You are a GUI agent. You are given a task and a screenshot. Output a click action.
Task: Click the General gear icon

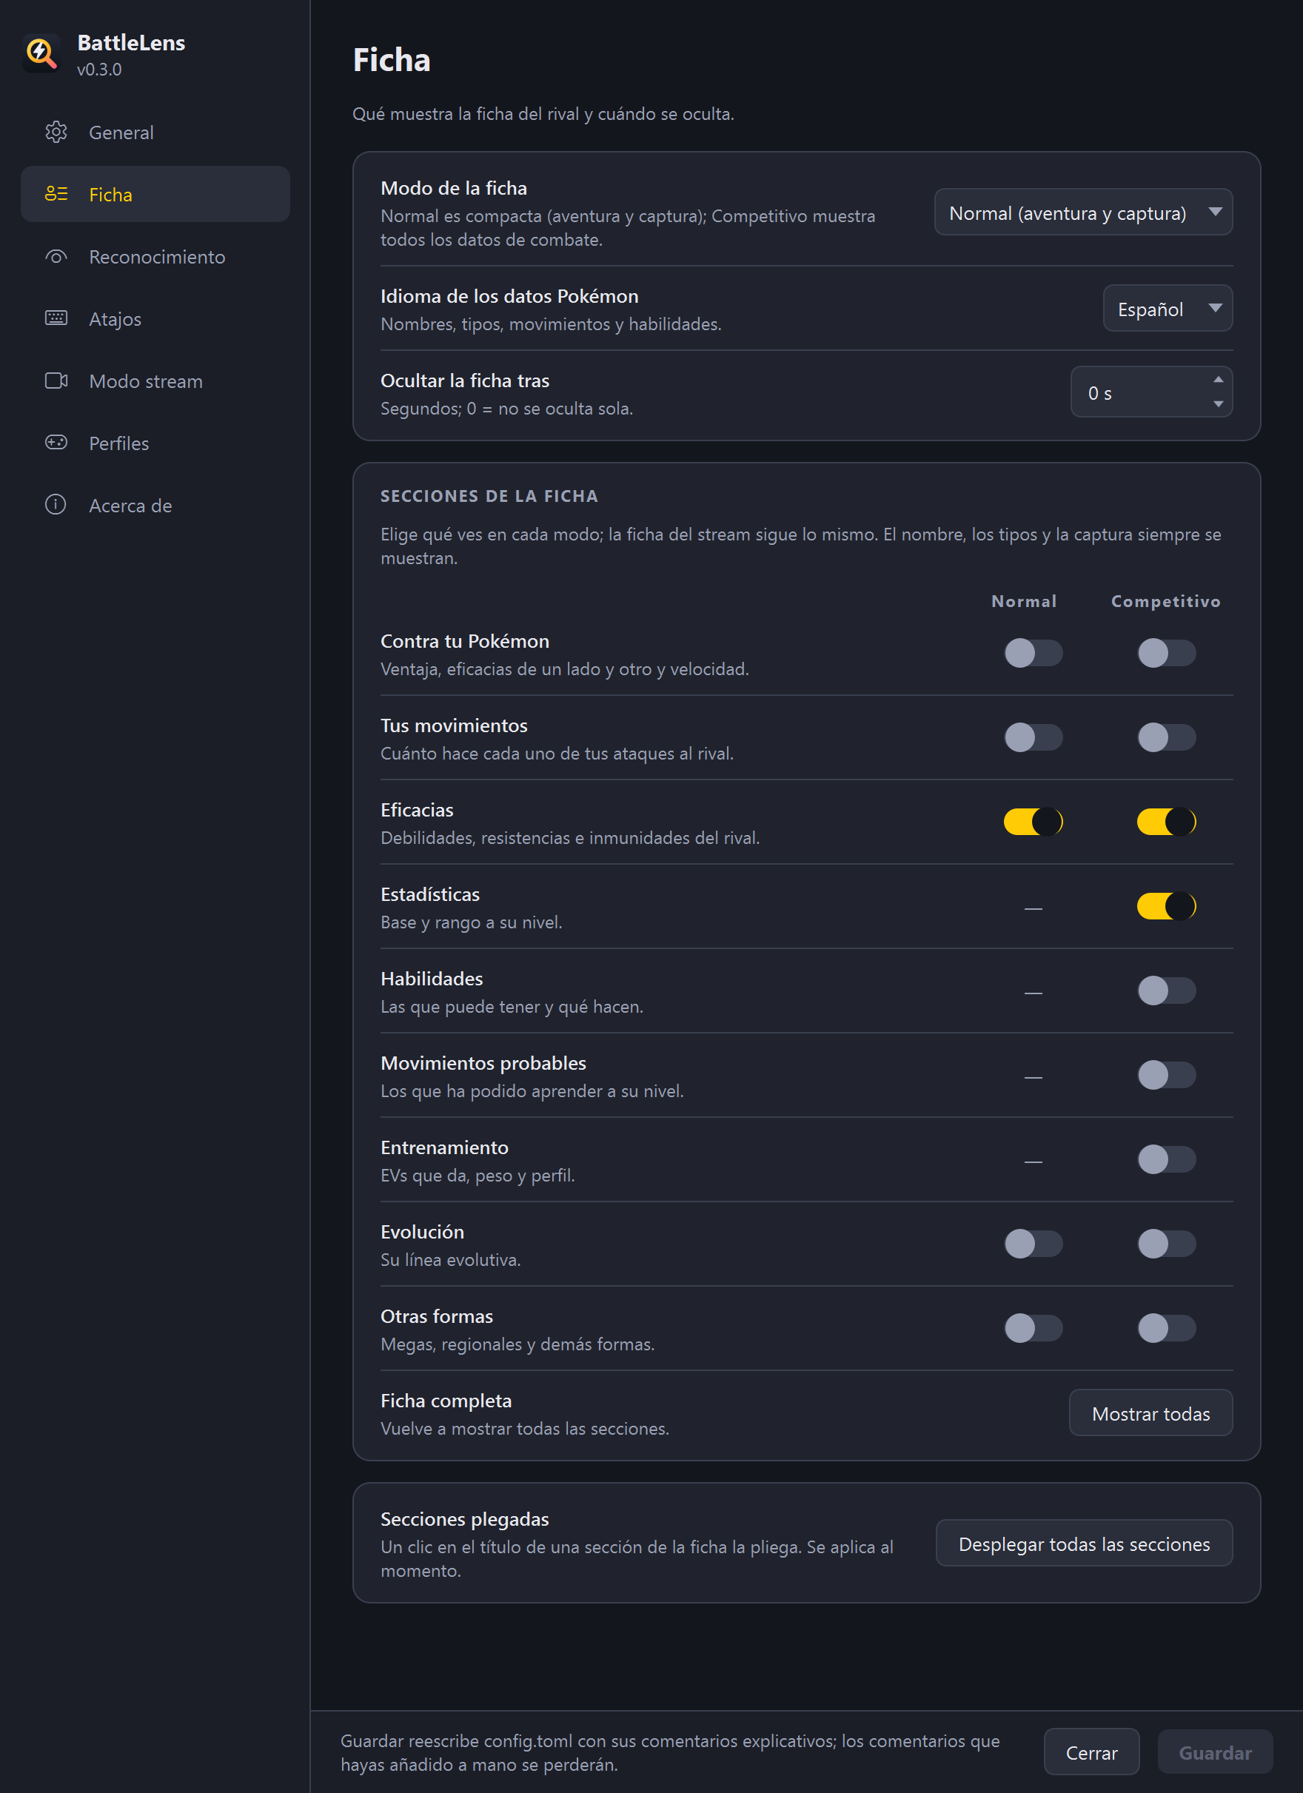(x=56, y=132)
